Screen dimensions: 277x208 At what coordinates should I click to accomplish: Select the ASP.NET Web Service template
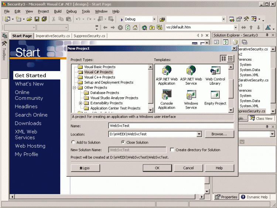tap(191, 75)
